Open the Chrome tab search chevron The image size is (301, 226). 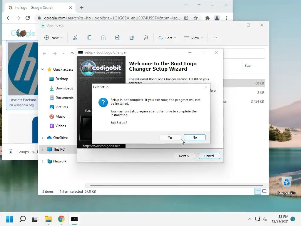[x=185, y=4]
